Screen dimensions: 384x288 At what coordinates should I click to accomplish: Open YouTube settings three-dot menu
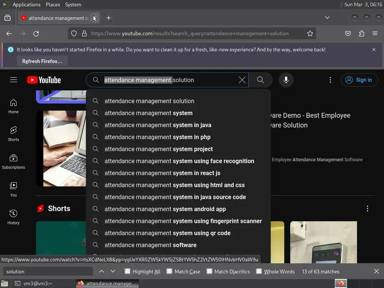[x=330, y=80]
